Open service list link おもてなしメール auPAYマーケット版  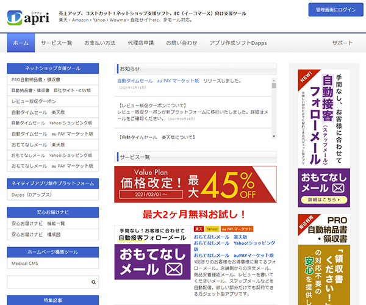234,256
